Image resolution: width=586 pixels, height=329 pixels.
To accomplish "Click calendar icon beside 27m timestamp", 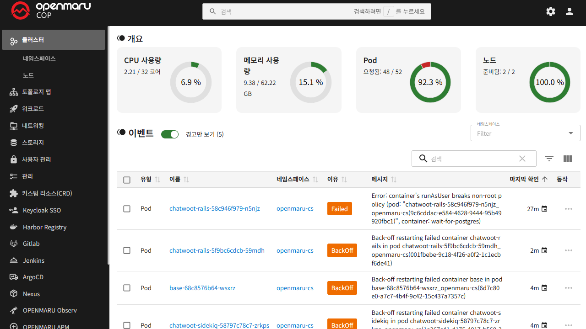I will tap(544, 209).
